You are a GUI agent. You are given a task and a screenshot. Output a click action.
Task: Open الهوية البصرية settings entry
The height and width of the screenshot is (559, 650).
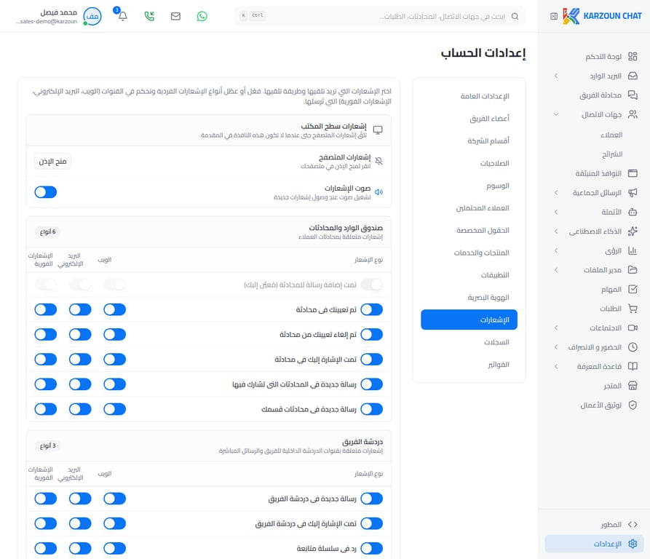pyautogui.click(x=469, y=298)
